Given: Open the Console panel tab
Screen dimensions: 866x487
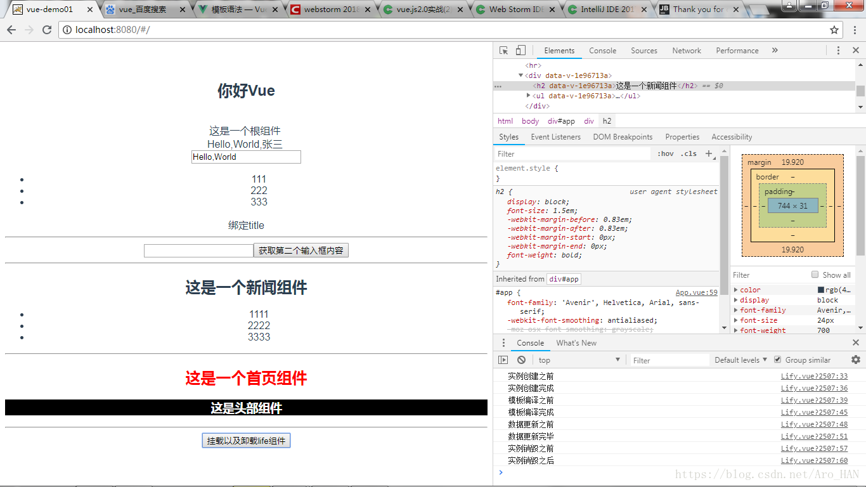Looking at the screenshot, I should click(x=602, y=51).
